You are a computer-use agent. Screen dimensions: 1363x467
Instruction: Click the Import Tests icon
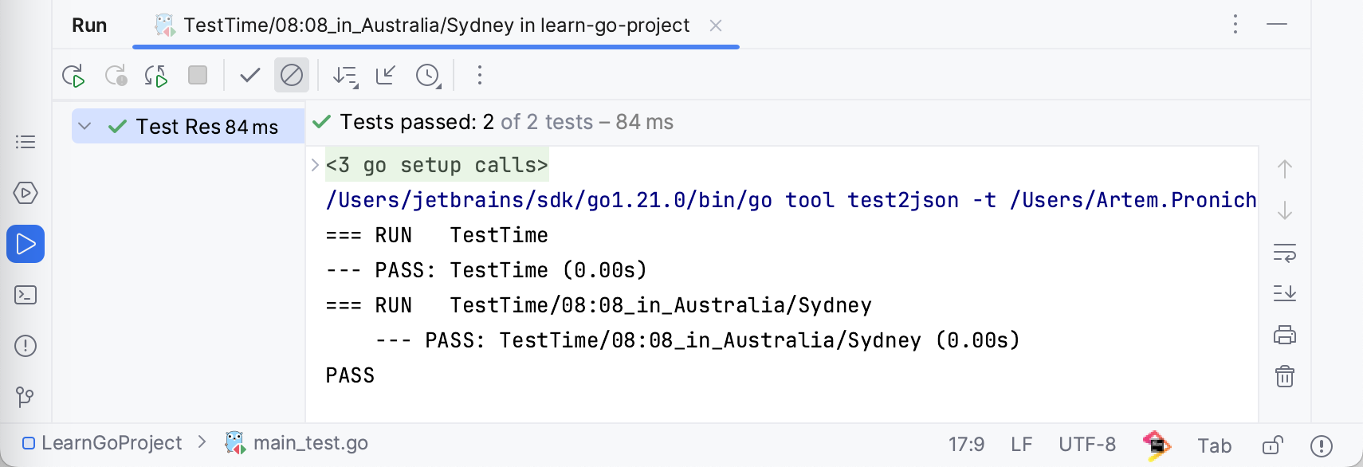click(x=386, y=76)
